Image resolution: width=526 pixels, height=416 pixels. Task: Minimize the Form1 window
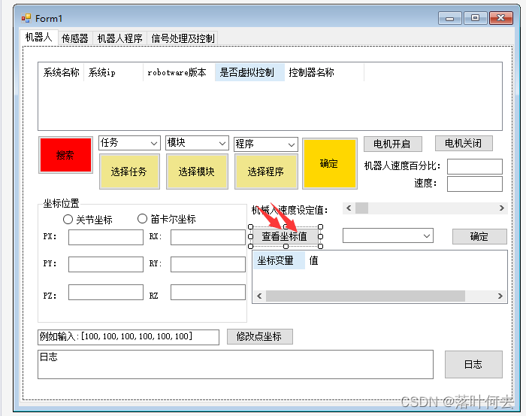point(450,18)
